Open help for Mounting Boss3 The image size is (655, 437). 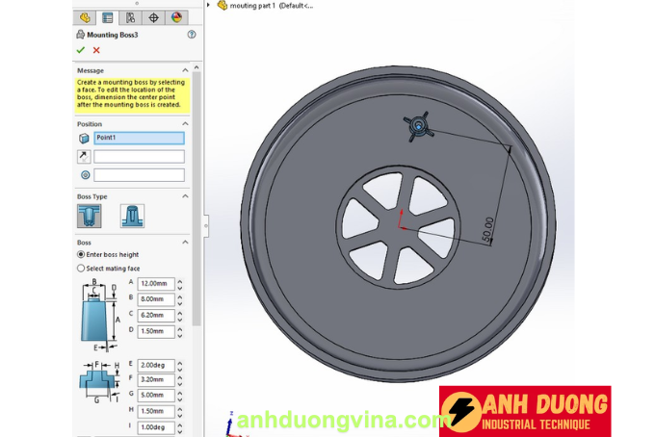(x=192, y=35)
